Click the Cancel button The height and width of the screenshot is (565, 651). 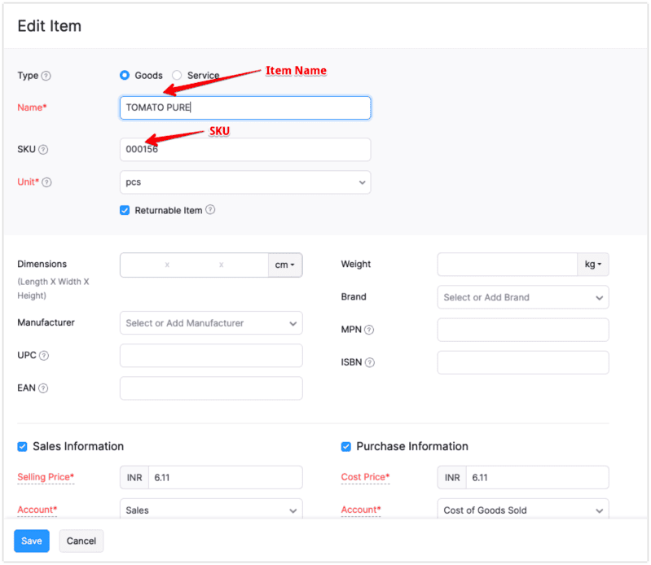(81, 541)
